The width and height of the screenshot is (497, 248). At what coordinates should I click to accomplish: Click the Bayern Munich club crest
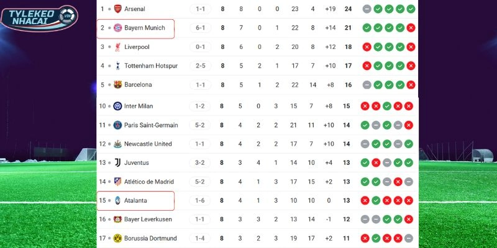[x=117, y=28]
